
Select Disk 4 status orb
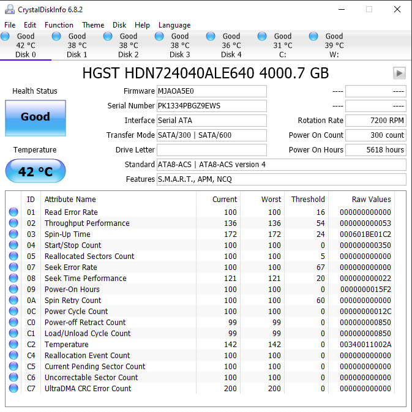click(211, 36)
